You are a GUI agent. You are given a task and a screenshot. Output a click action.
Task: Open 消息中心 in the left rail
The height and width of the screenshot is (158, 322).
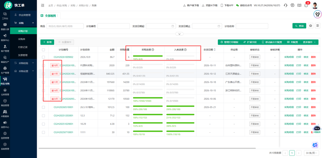pyautogui.click(x=5, y=124)
